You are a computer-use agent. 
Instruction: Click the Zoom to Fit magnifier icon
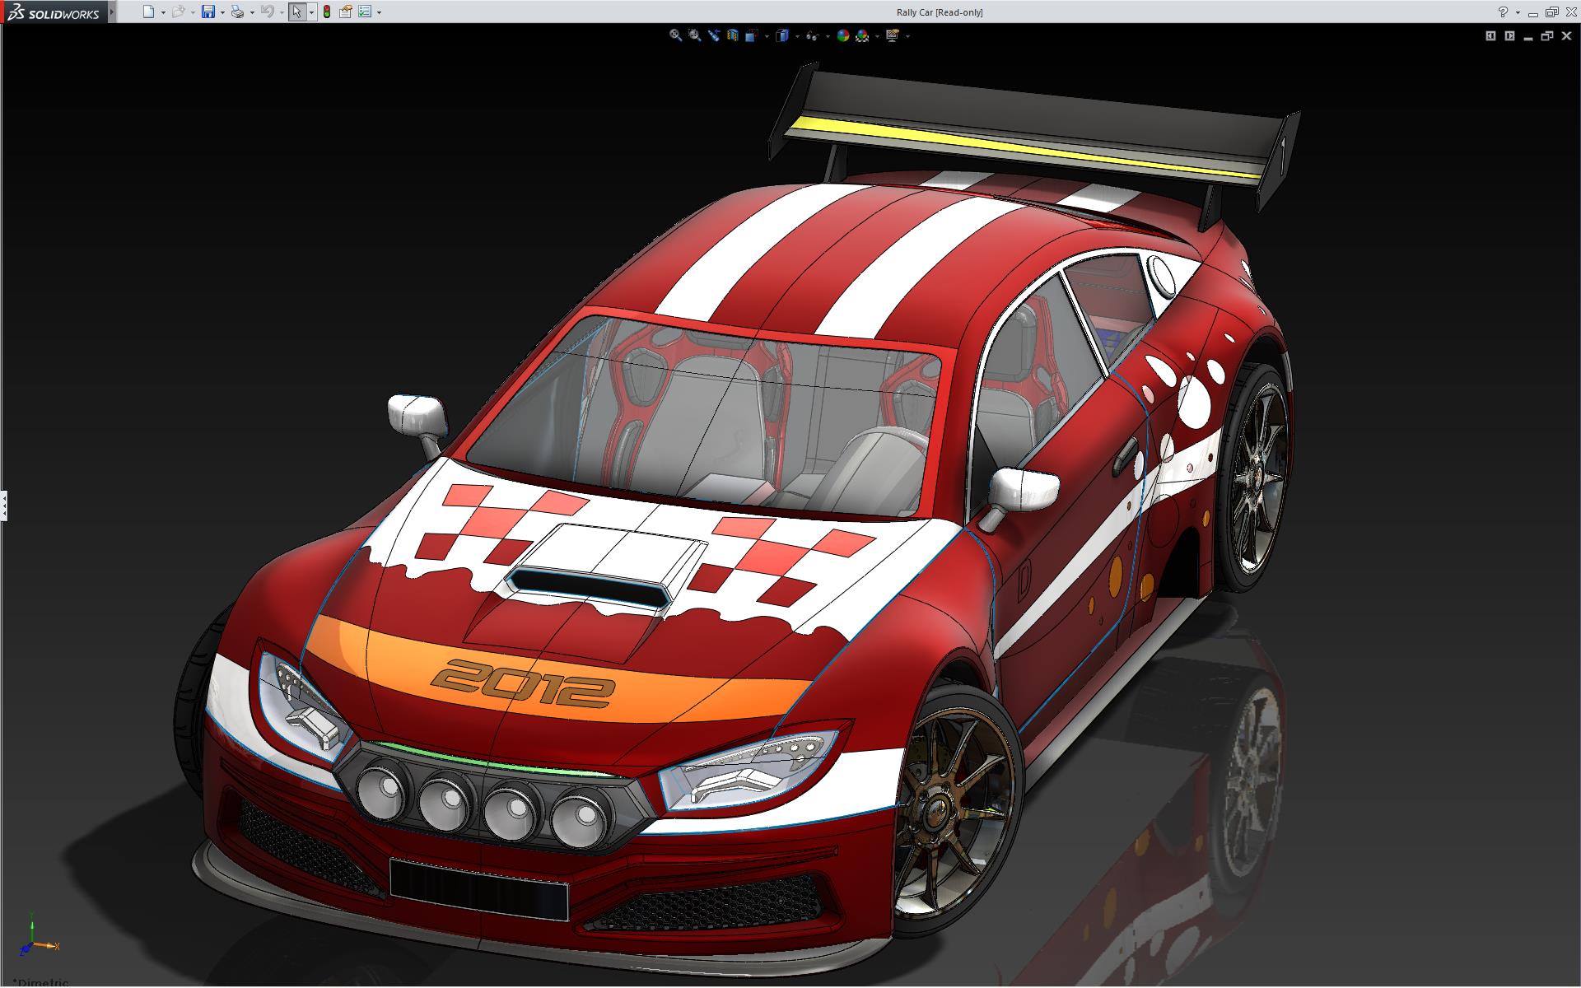[675, 35]
